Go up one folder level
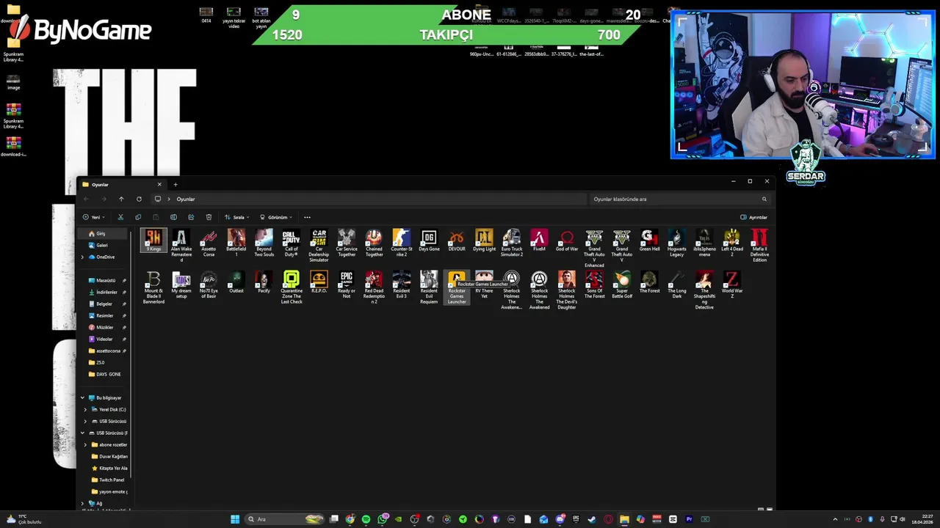This screenshot has width=940, height=528. [121, 199]
